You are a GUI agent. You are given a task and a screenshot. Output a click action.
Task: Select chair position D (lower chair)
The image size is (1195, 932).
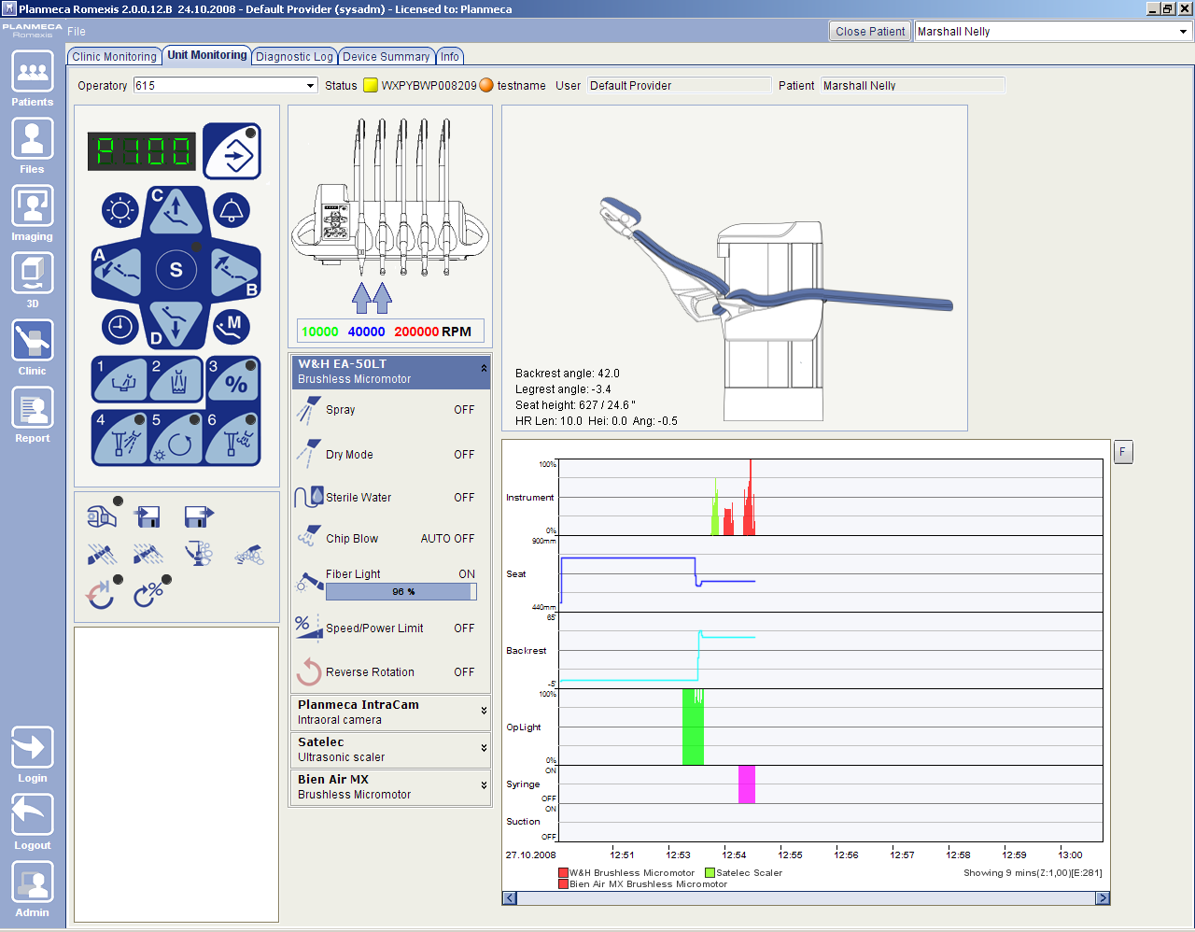[x=176, y=327]
